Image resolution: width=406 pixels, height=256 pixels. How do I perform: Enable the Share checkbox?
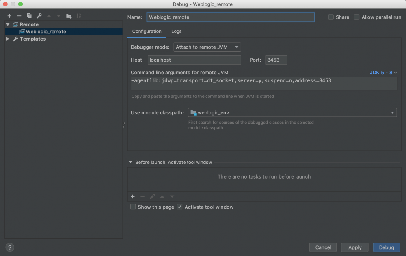tap(331, 17)
